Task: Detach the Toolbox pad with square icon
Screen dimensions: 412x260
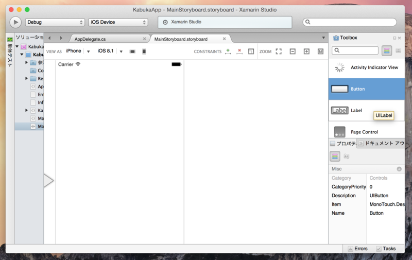Action: point(394,38)
